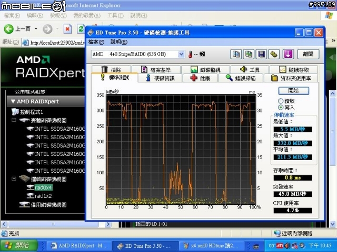Select the 讀取 (read) radio button

(x=281, y=101)
